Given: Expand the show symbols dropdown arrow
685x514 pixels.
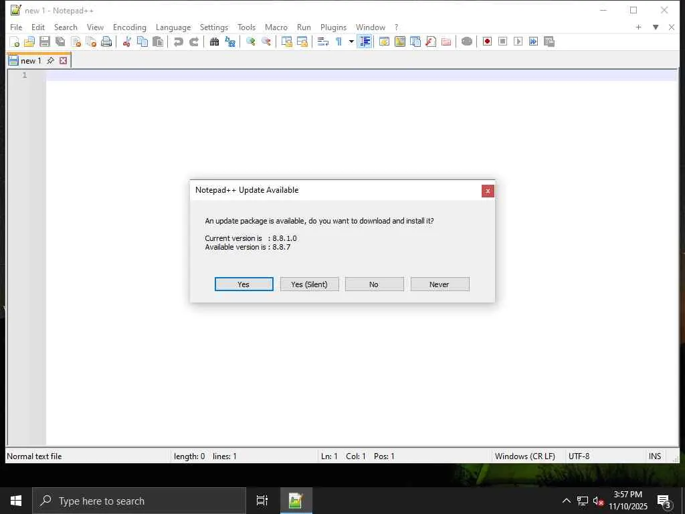Looking at the screenshot, I should [351, 41].
